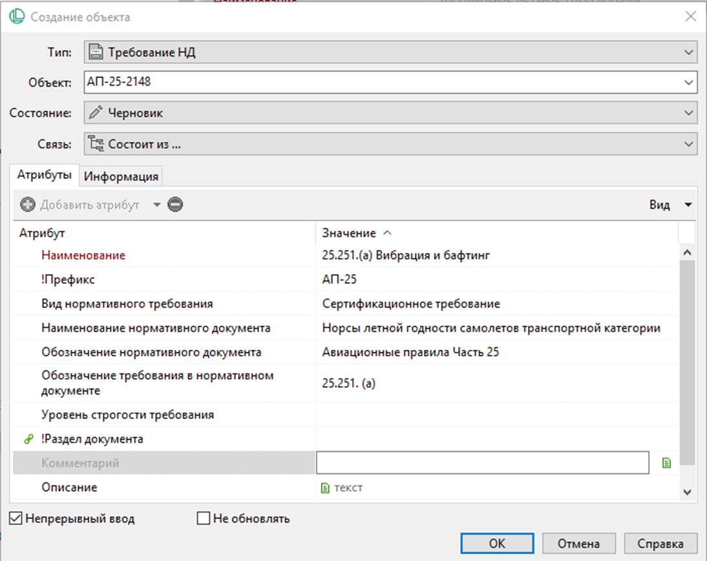707x561 pixels.
Task: Click the attributes list vertical scrollbar
Action: tap(687, 362)
